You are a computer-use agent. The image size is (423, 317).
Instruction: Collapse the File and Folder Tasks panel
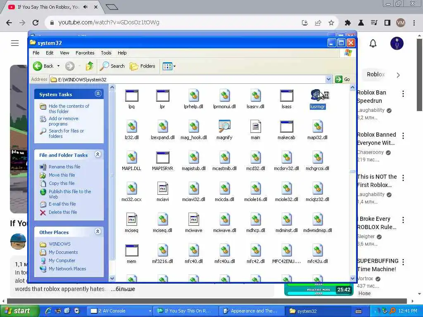[x=98, y=154]
